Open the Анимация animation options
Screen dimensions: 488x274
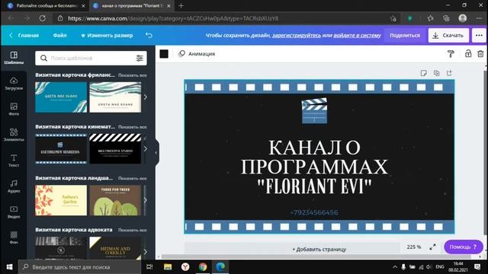(197, 54)
